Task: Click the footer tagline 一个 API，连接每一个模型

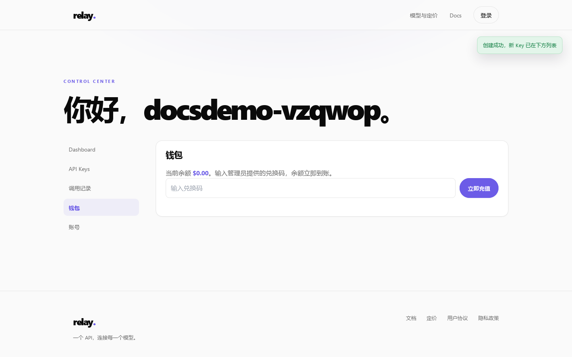Action: tap(106, 338)
